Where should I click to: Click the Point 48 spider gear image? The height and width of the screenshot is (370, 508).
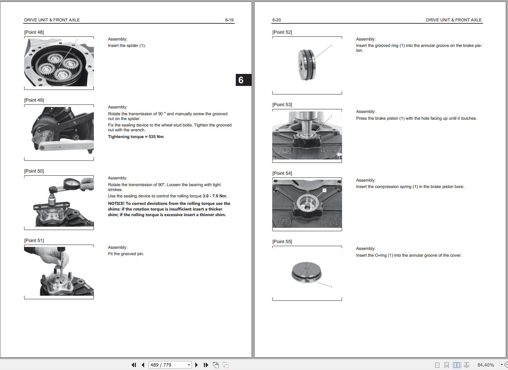[x=59, y=62]
